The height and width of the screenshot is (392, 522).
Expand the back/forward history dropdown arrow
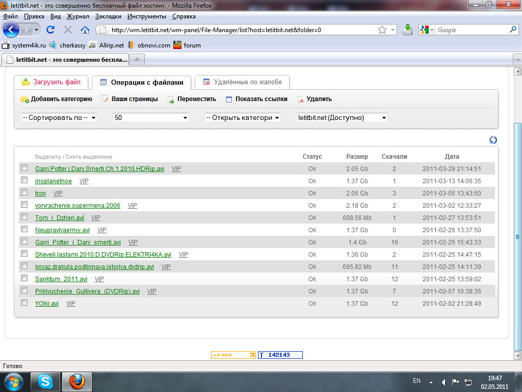pos(36,30)
